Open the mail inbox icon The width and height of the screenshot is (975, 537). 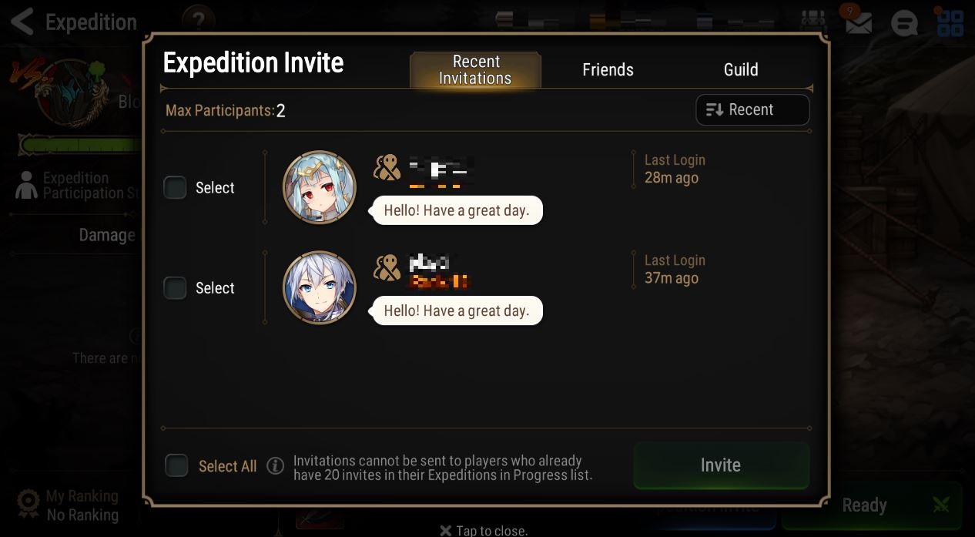[x=858, y=22]
